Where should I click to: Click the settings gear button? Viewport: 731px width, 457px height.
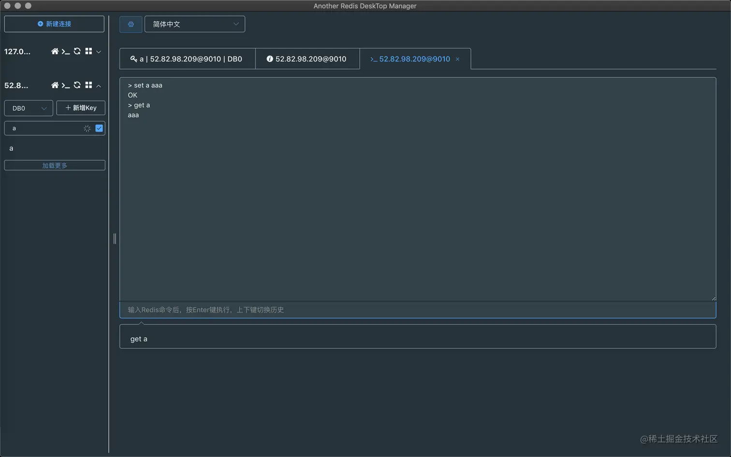(131, 24)
